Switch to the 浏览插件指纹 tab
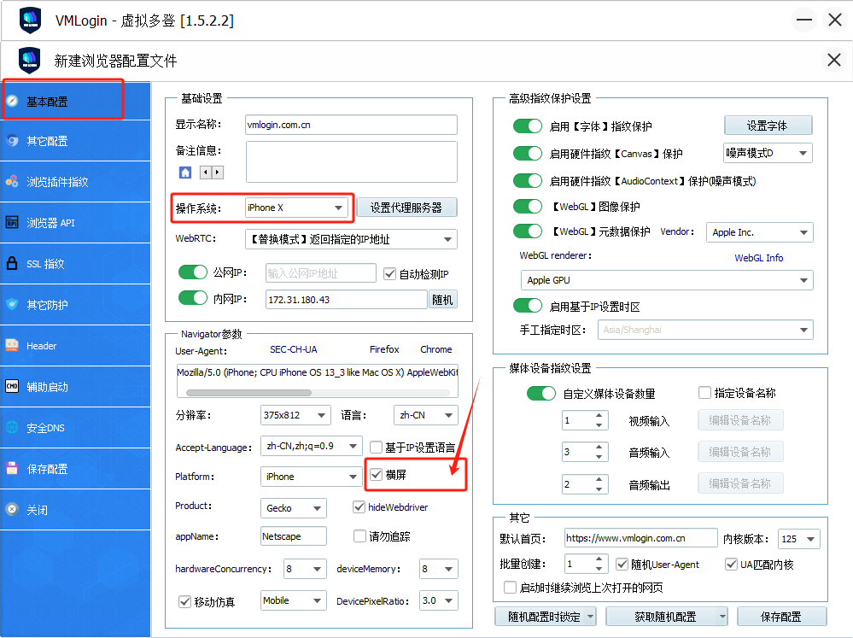 click(75, 182)
